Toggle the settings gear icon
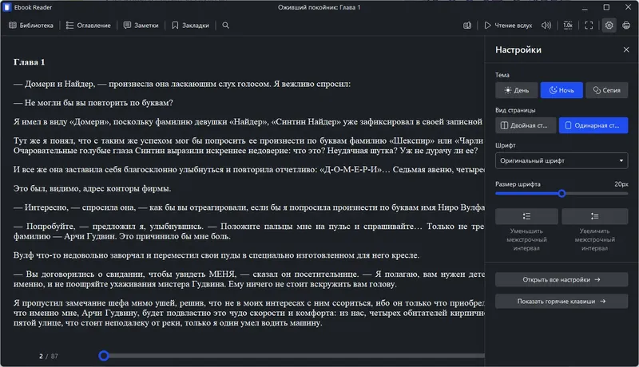Screen dimensions: 639x367 click(609, 26)
